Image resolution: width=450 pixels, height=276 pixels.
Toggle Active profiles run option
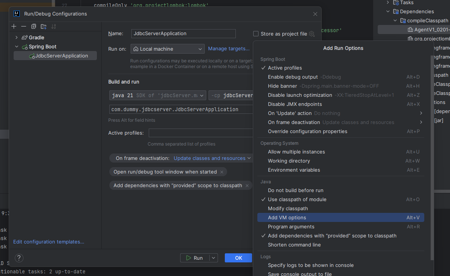[x=341, y=68]
